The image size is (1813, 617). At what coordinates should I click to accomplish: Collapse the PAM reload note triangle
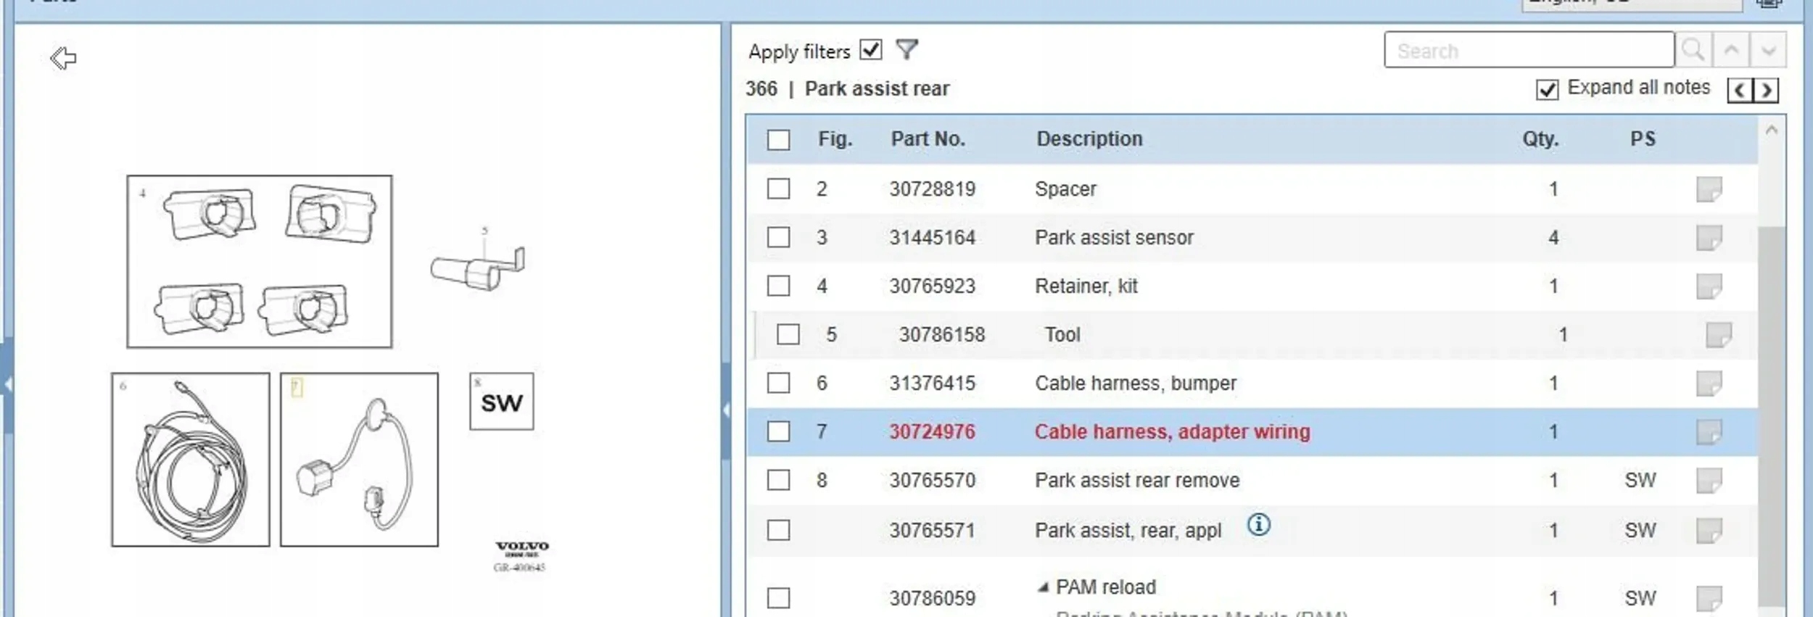[x=1043, y=587]
